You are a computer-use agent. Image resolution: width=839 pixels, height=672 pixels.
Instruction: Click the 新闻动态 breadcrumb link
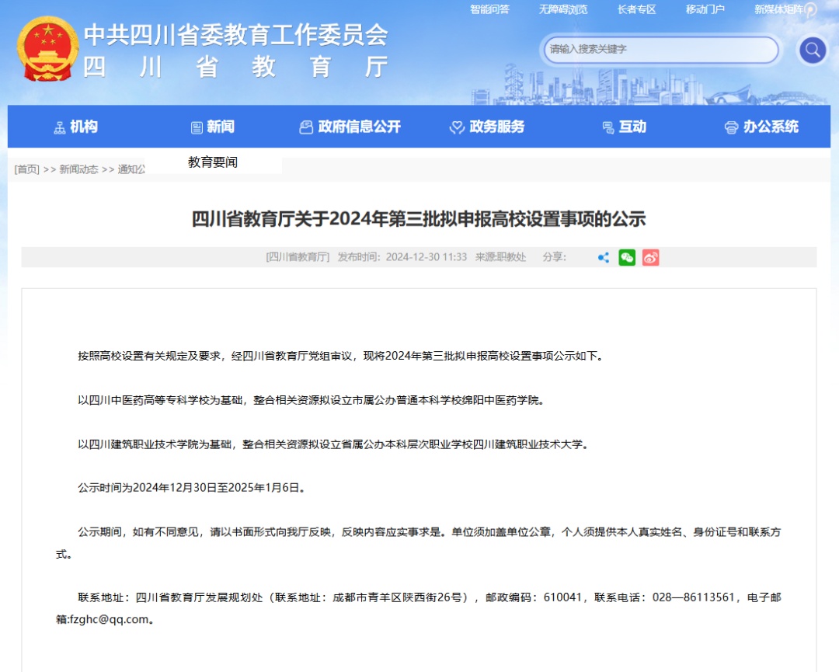point(78,169)
